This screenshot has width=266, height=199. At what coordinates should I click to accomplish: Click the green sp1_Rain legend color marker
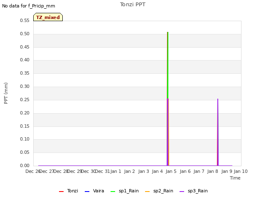tap(113, 192)
